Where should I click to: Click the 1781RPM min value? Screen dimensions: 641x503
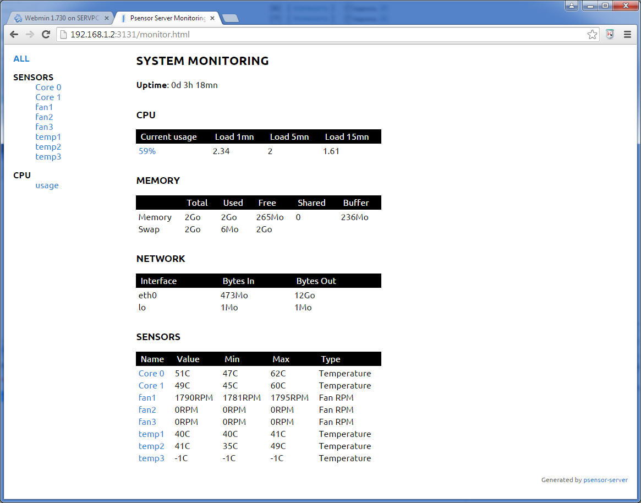pyautogui.click(x=242, y=397)
